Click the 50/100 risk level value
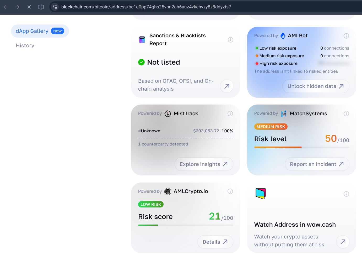Image resolution: width=362 pixels, height=255 pixels. point(337,139)
